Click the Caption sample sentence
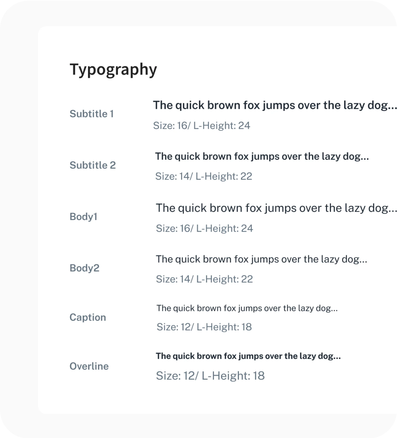 pos(247,308)
